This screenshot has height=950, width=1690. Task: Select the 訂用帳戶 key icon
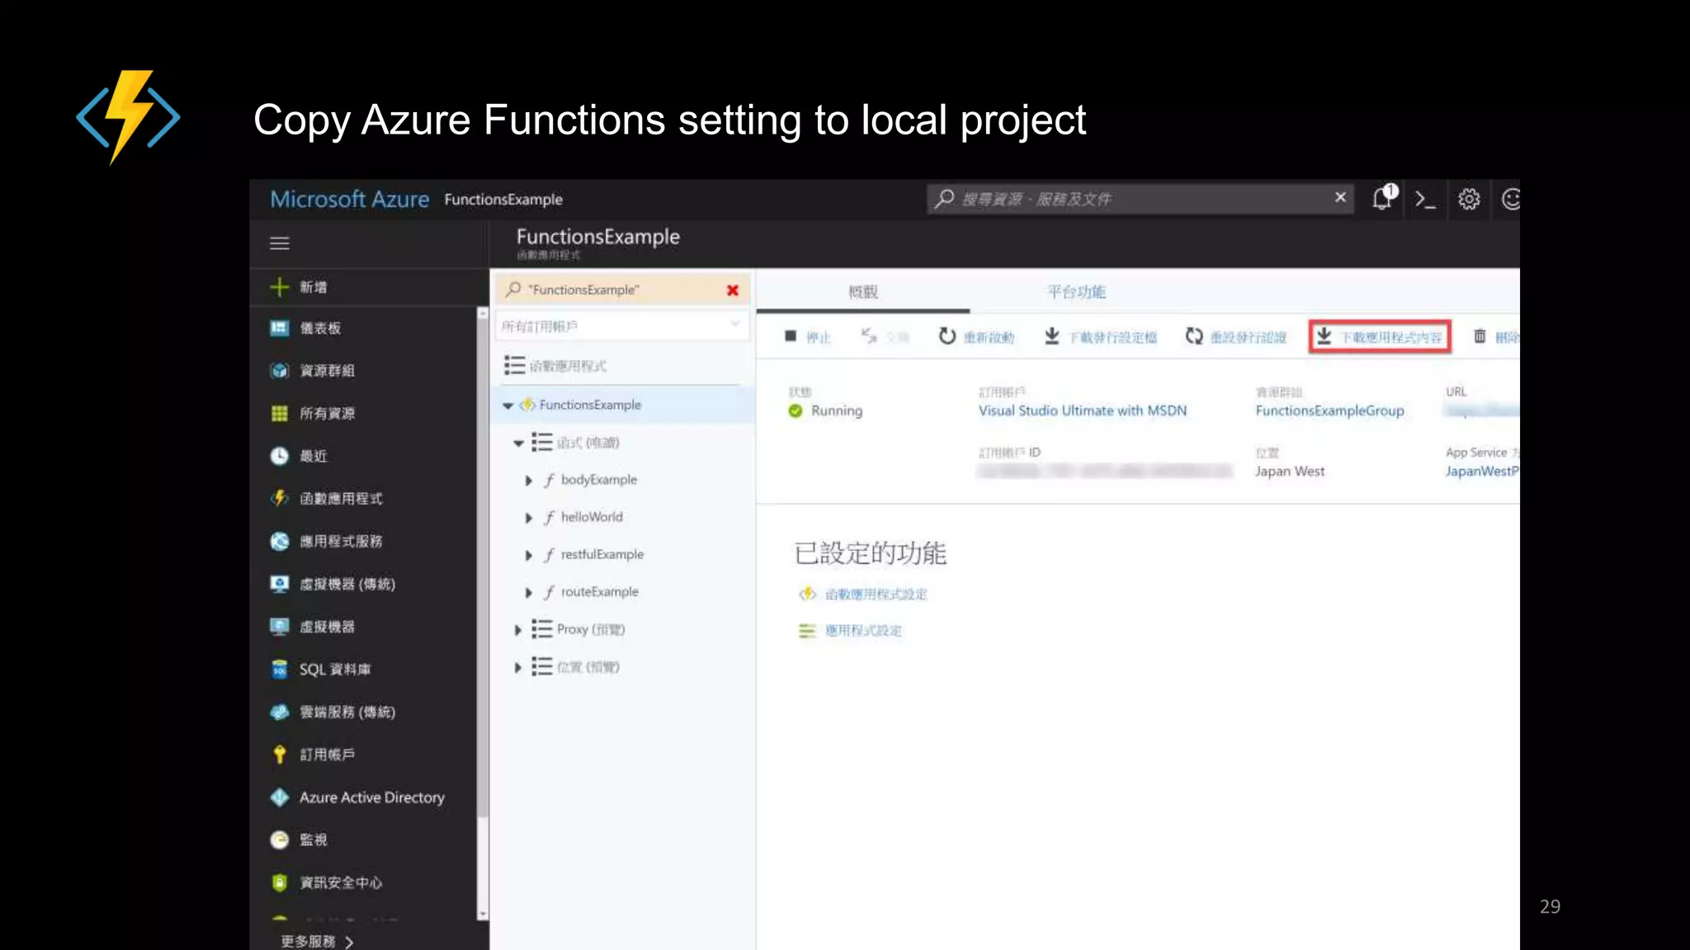coord(280,754)
